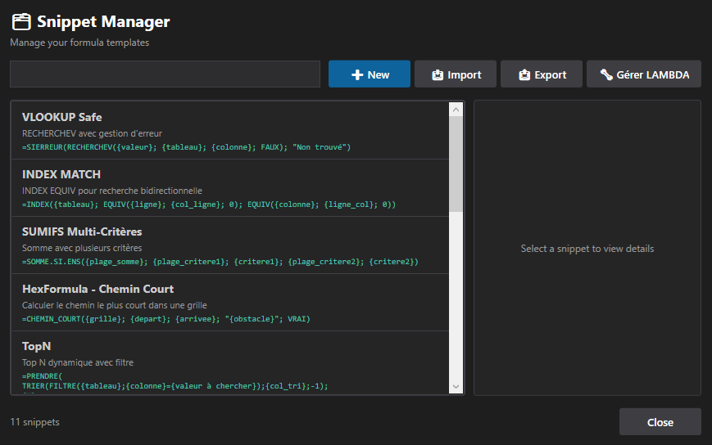This screenshot has height=445, width=712.
Task: Click the Import label text
Action: [x=464, y=75]
